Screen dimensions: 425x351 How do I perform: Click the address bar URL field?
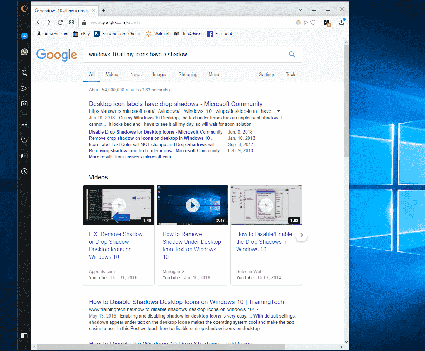(x=192, y=23)
